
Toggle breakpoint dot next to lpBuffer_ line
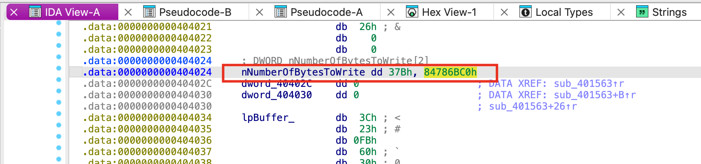pos(59,114)
